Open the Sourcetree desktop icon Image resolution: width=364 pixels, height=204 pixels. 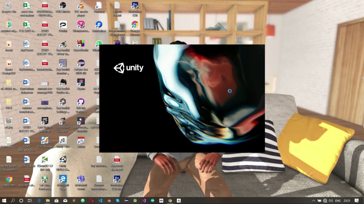tap(99, 27)
